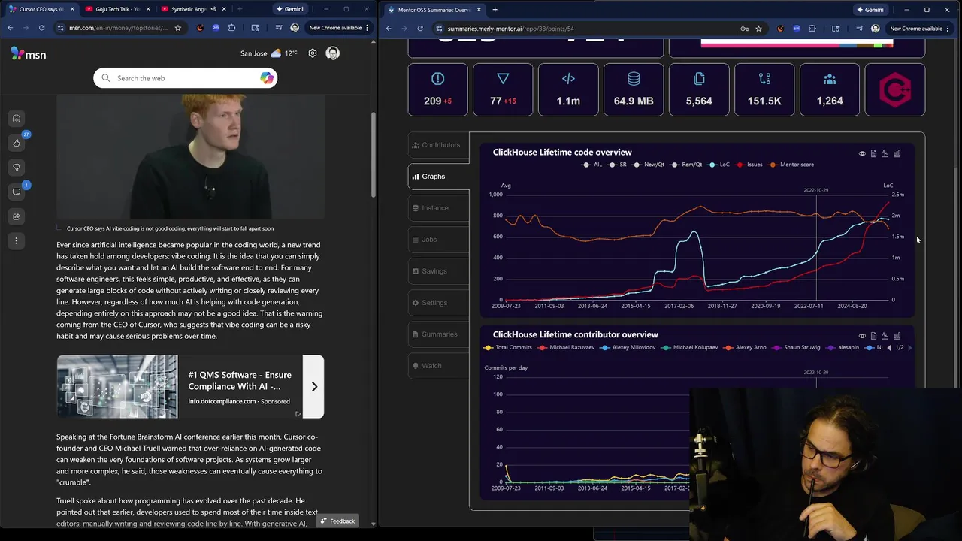Image resolution: width=962 pixels, height=541 pixels.
Task: Click the C++ language logo card
Action: click(x=895, y=90)
